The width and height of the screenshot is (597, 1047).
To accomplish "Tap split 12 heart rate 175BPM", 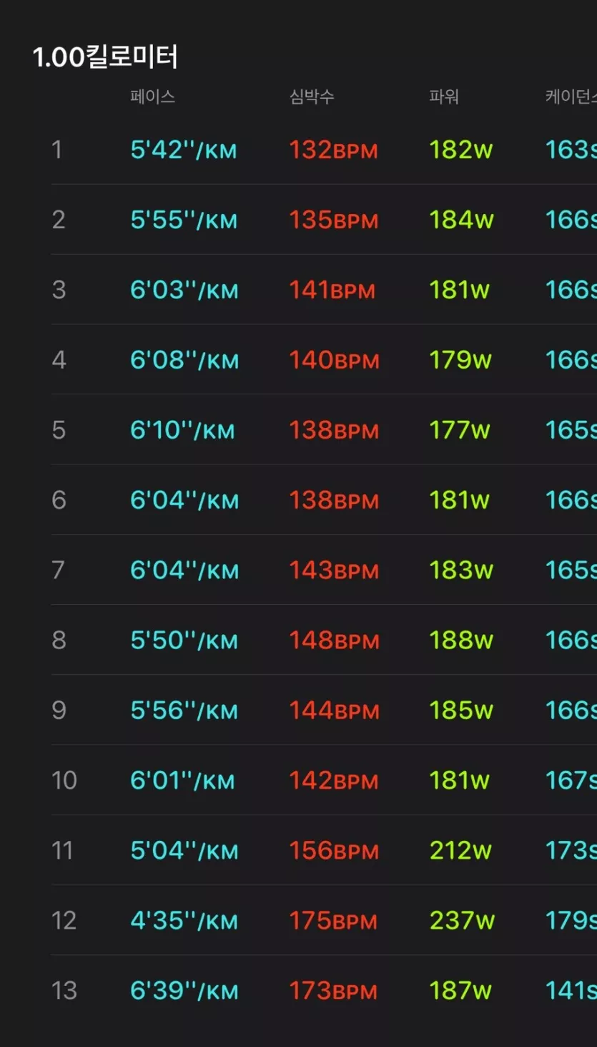I will click(x=333, y=921).
